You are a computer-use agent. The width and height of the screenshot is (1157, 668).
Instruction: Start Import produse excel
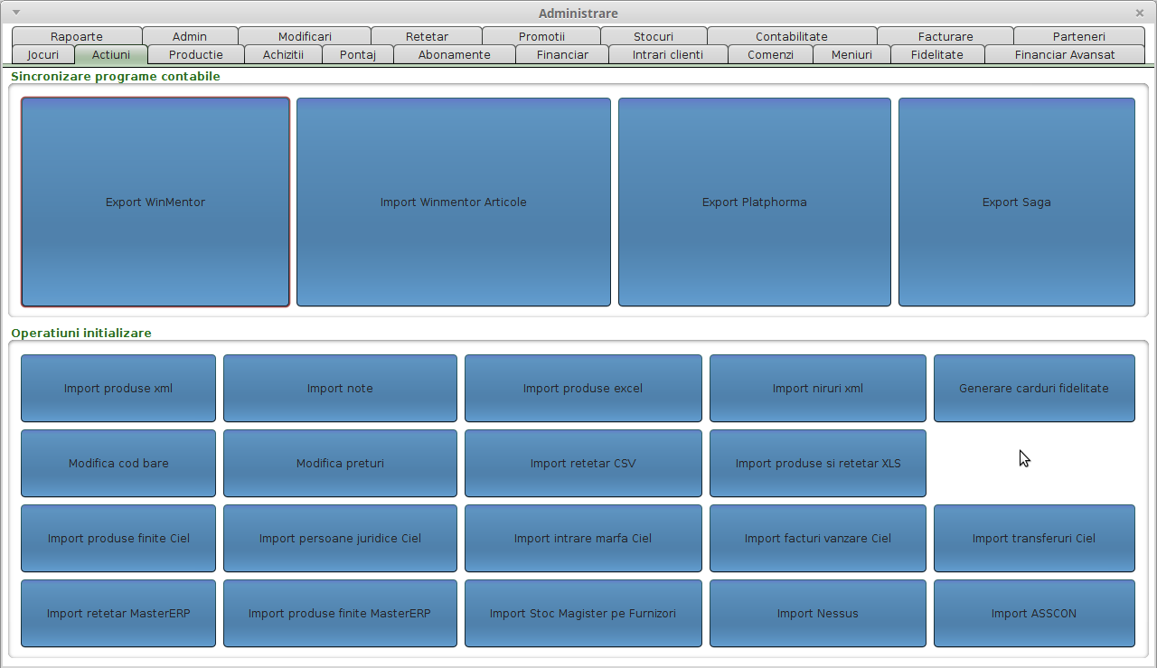(583, 389)
